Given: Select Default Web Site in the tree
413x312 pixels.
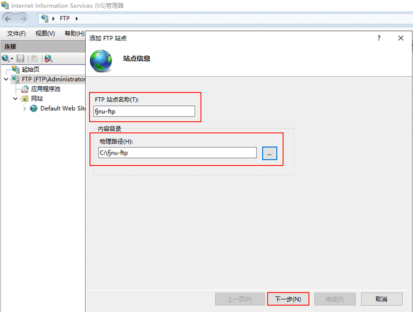Looking at the screenshot, I should coord(62,108).
